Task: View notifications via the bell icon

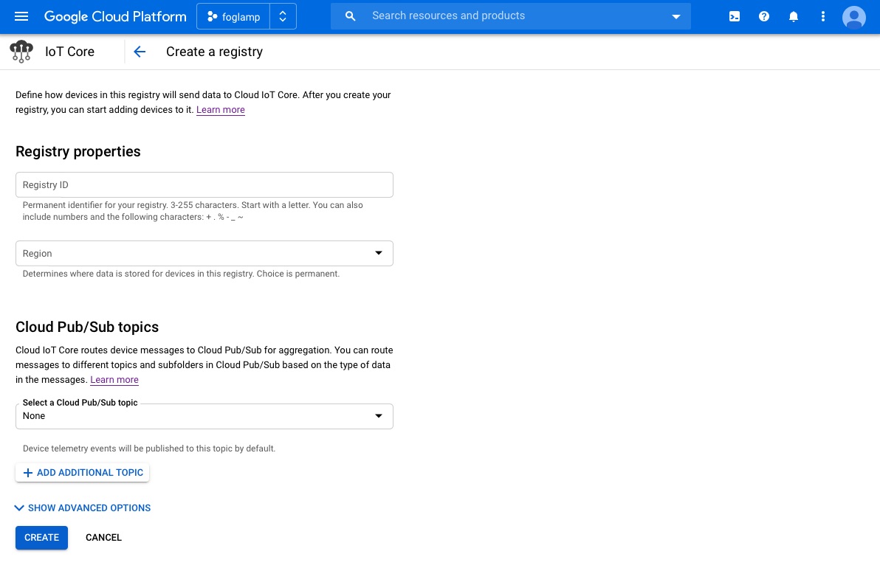Action: (x=794, y=16)
